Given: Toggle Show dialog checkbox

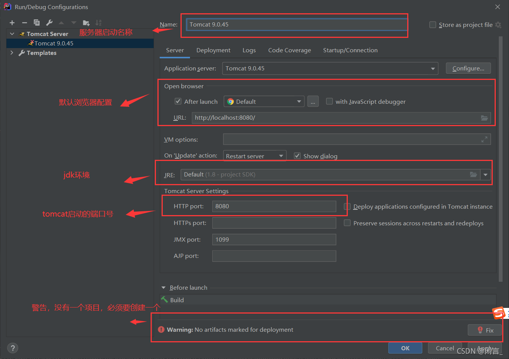Looking at the screenshot, I should coord(297,156).
